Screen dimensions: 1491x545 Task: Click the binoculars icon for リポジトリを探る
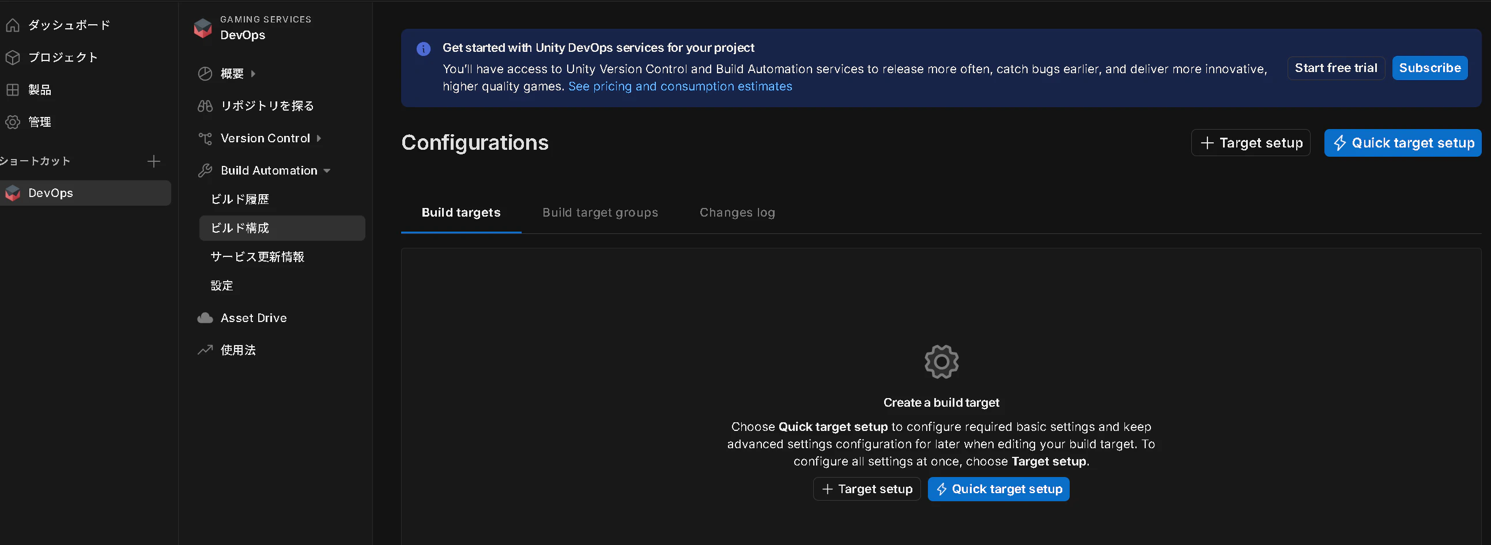coord(205,106)
